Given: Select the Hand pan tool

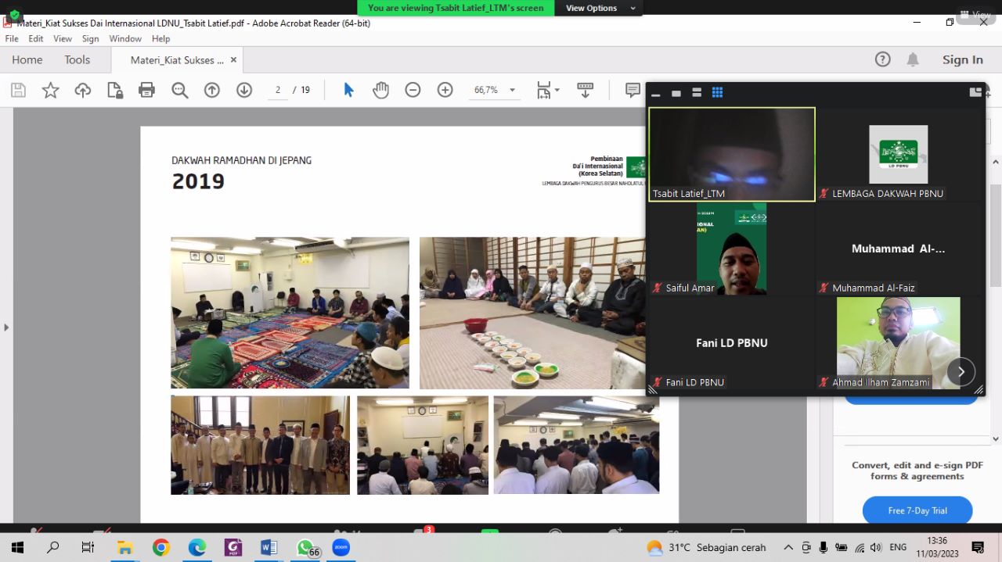Looking at the screenshot, I should [x=380, y=90].
